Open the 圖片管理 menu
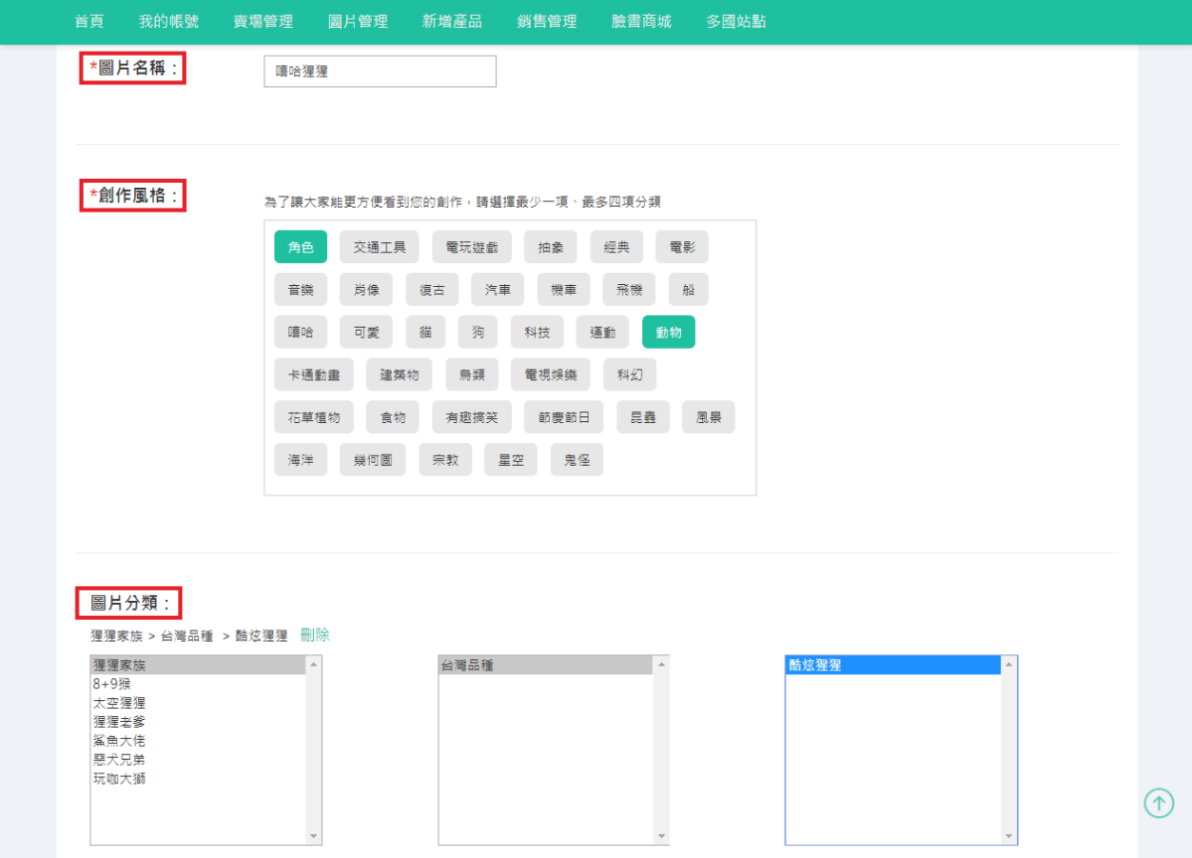The width and height of the screenshot is (1192, 858). (358, 21)
